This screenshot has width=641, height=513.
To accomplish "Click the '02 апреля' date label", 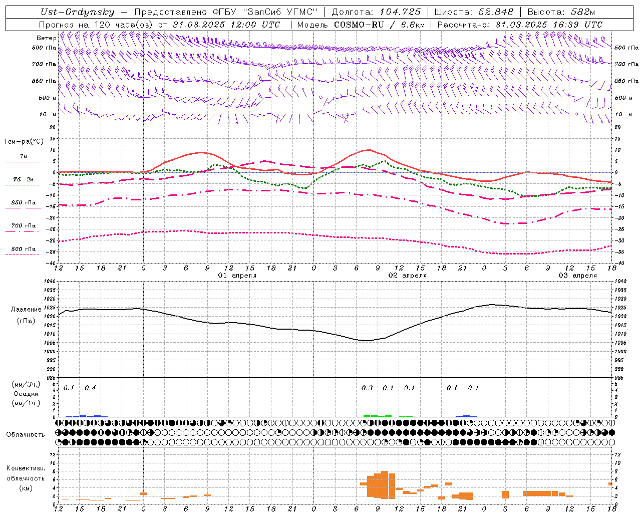I will pos(408,276).
